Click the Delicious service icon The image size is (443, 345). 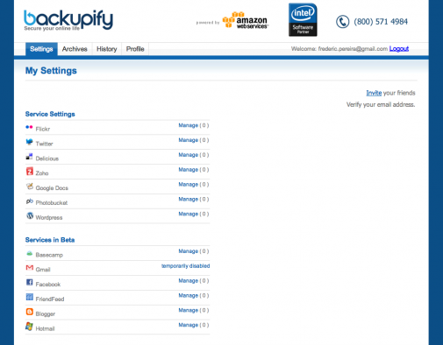[x=29, y=157]
